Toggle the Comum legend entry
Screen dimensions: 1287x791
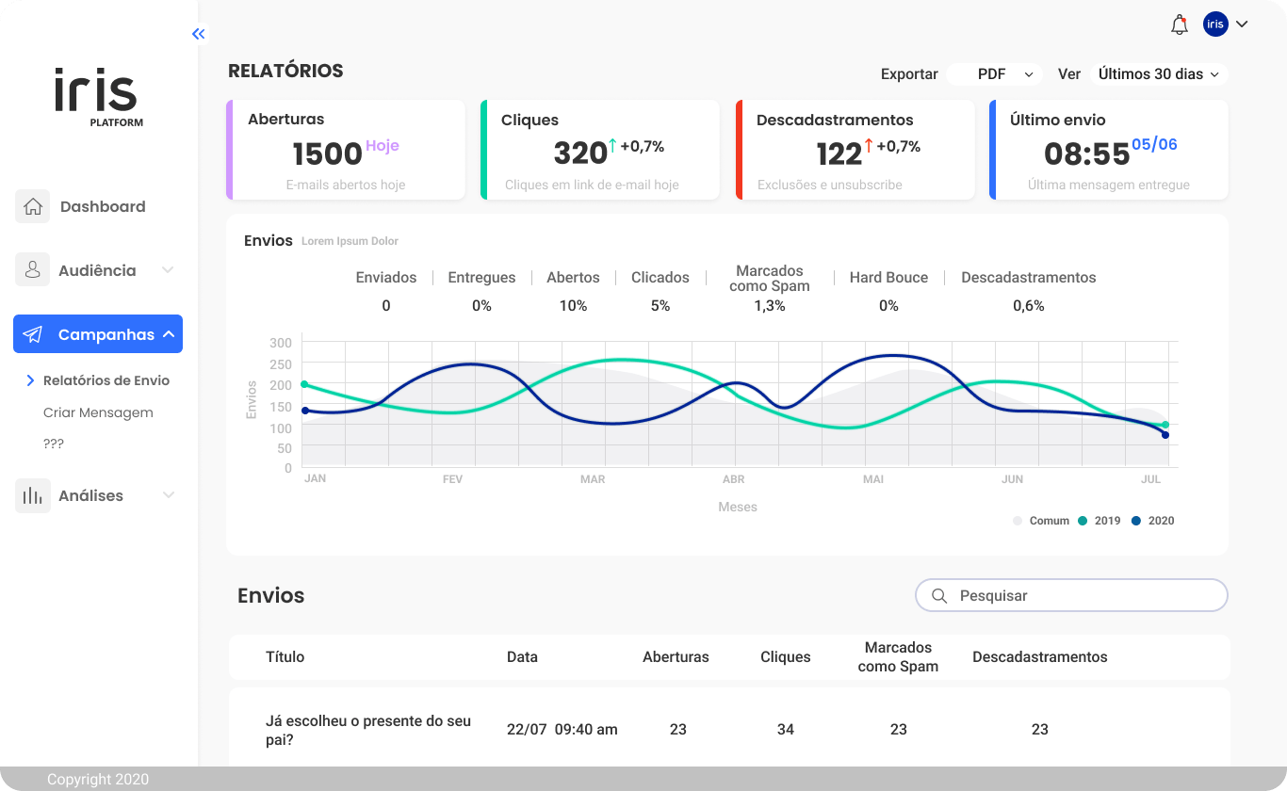point(1042,521)
